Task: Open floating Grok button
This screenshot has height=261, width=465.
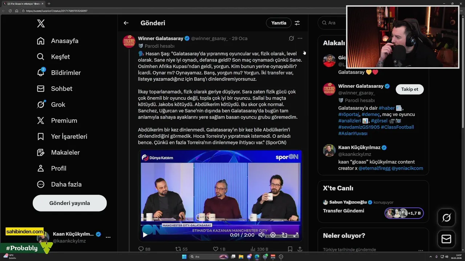Action: tap(446, 218)
